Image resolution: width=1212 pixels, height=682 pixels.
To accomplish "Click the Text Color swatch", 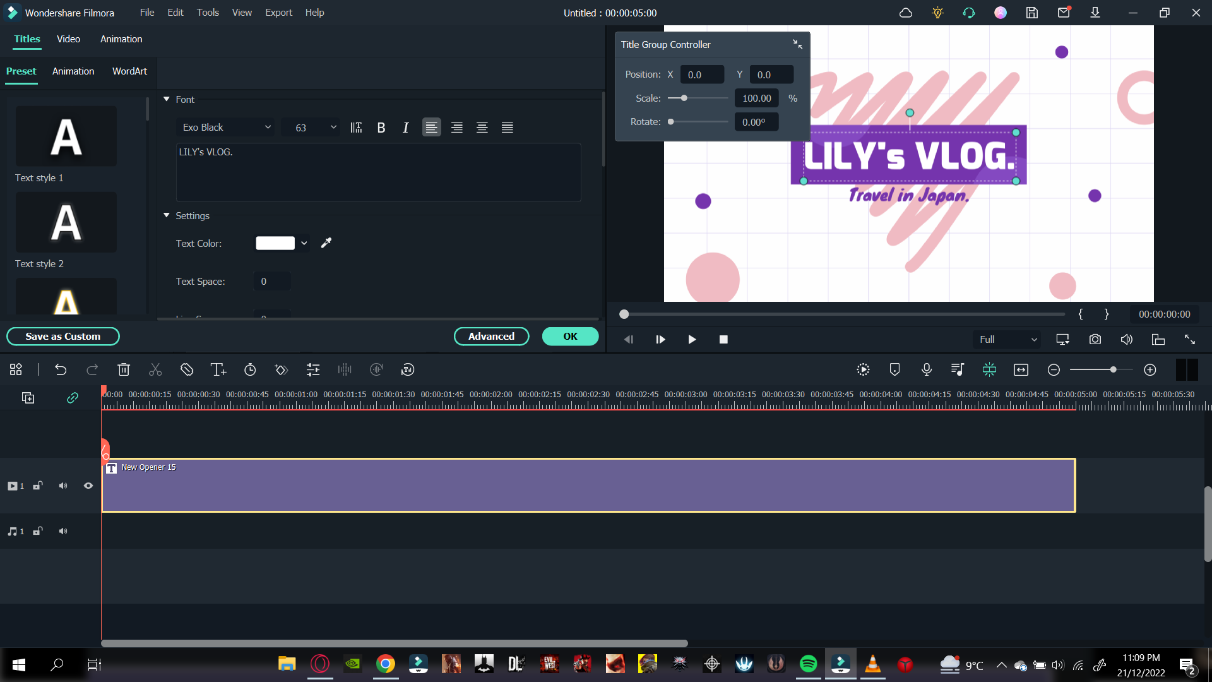I will 275,243.
